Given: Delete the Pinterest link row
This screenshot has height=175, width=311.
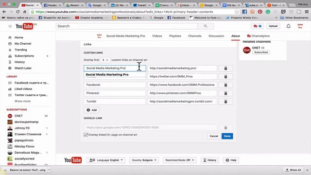Looking at the screenshot, I should point(225,93).
